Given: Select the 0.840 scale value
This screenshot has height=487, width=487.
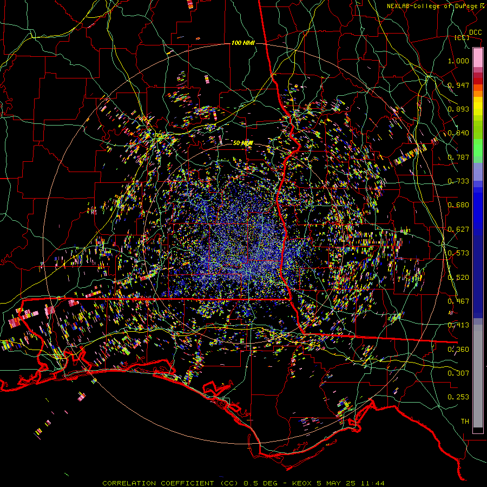Looking at the screenshot, I should (x=458, y=133).
